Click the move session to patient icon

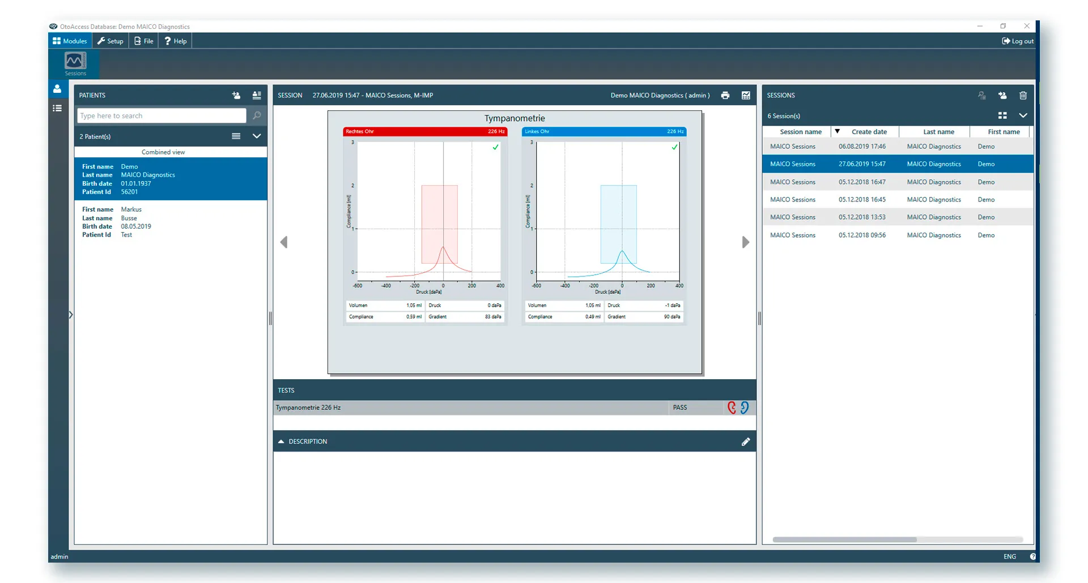1002,95
